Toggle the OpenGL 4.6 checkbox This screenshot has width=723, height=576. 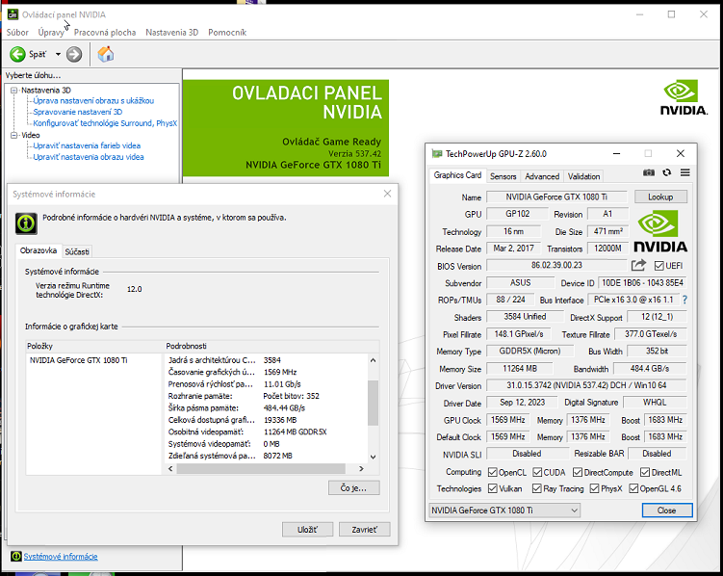coord(633,488)
